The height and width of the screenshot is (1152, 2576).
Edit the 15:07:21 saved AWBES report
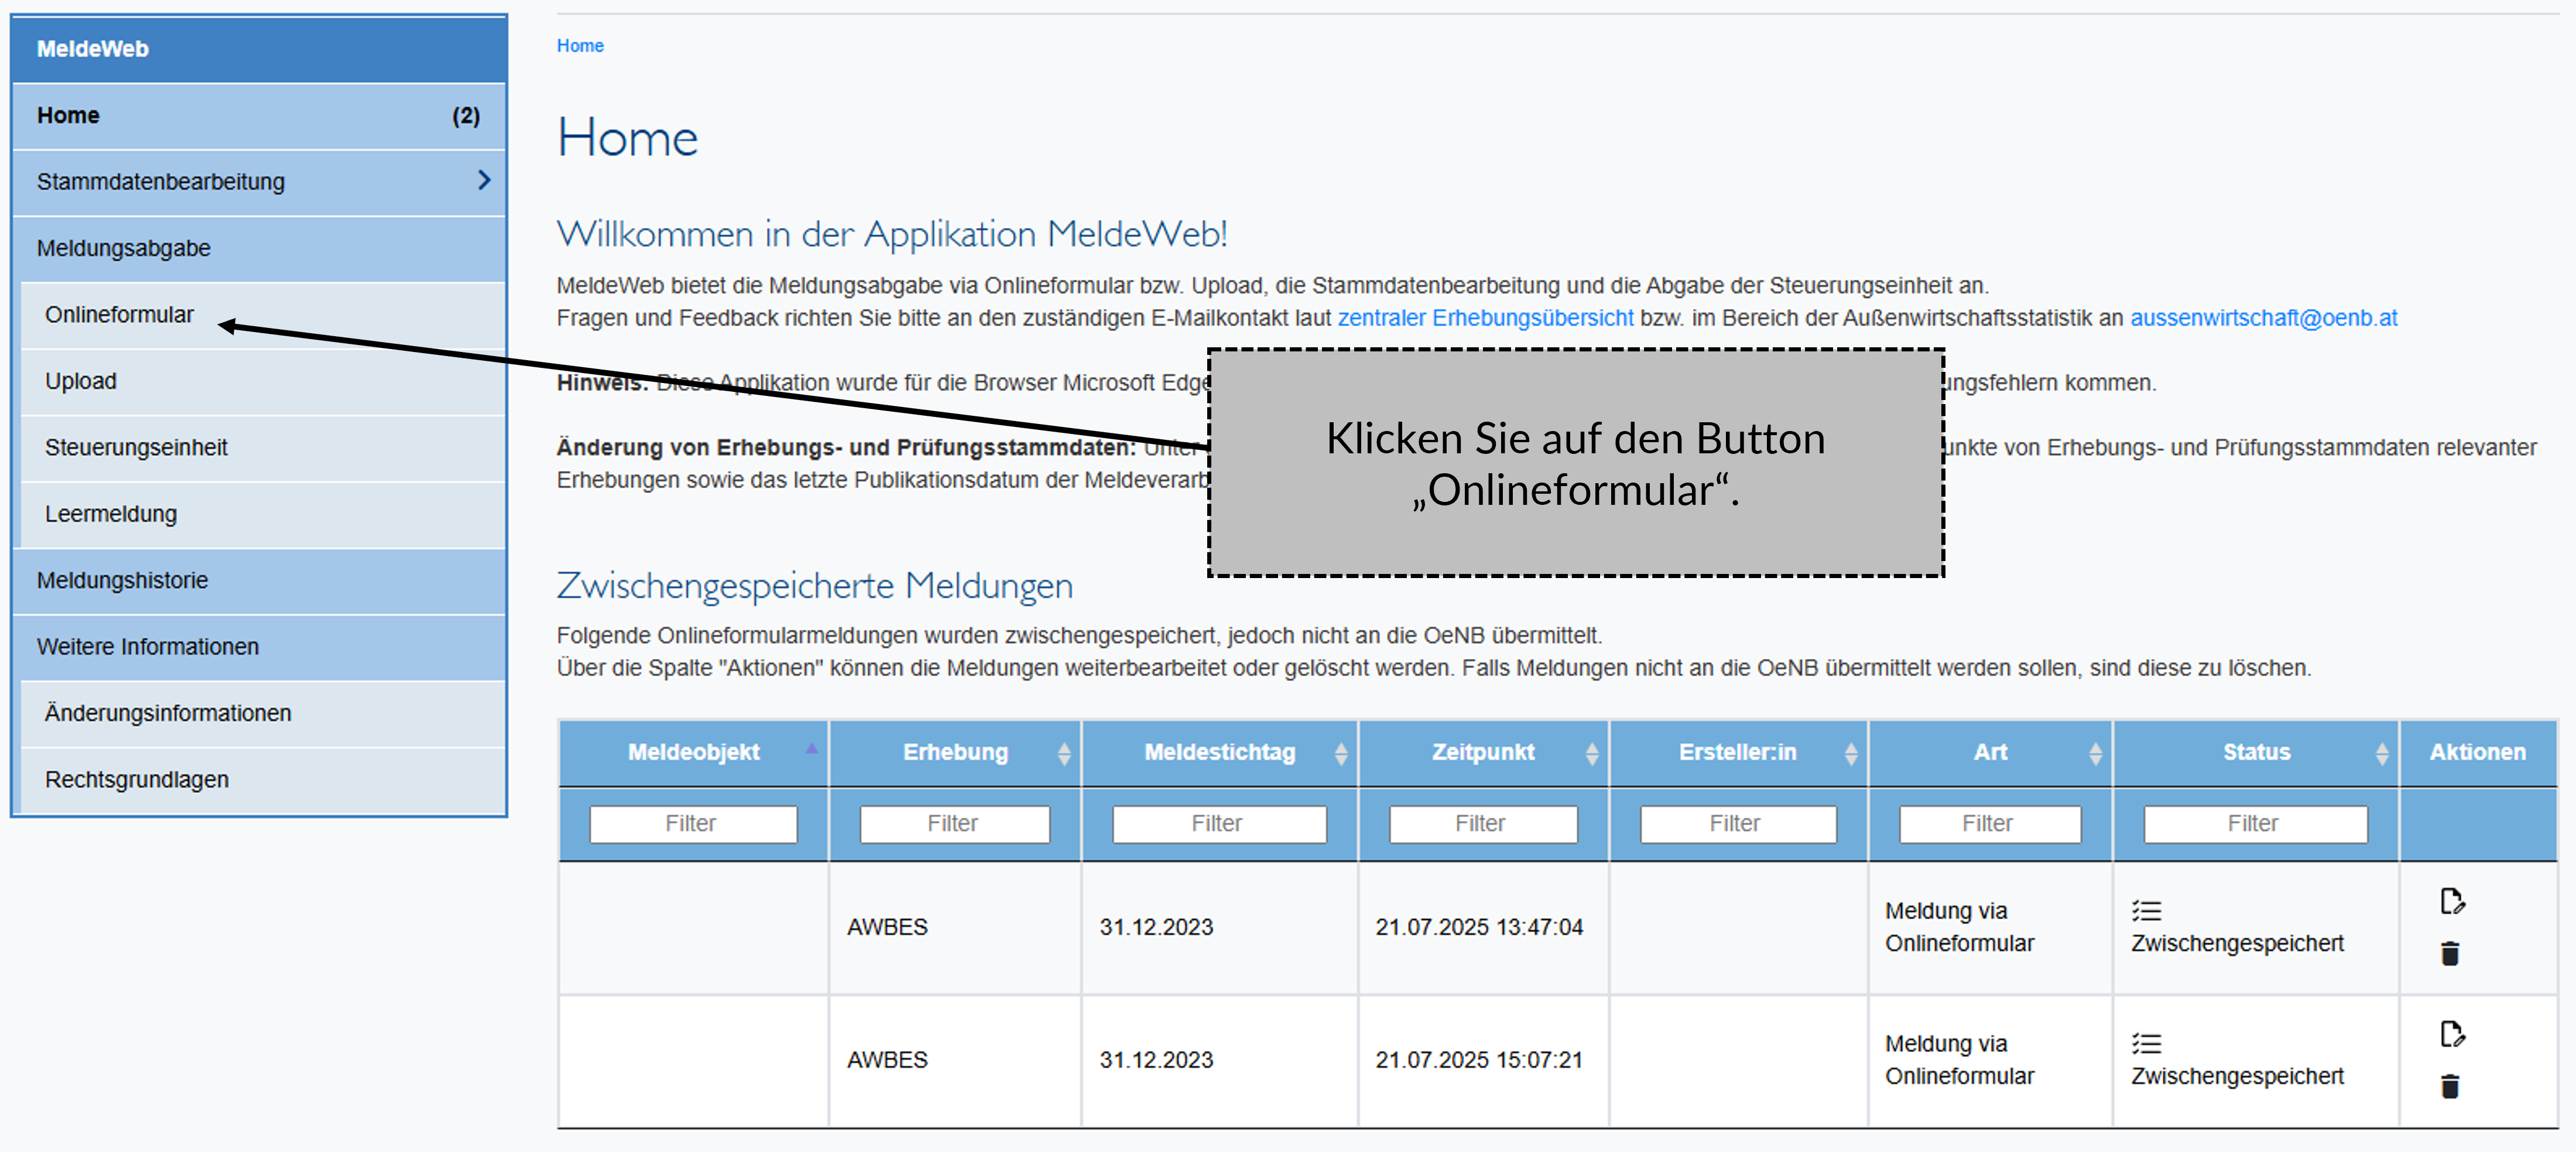point(2451,1034)
